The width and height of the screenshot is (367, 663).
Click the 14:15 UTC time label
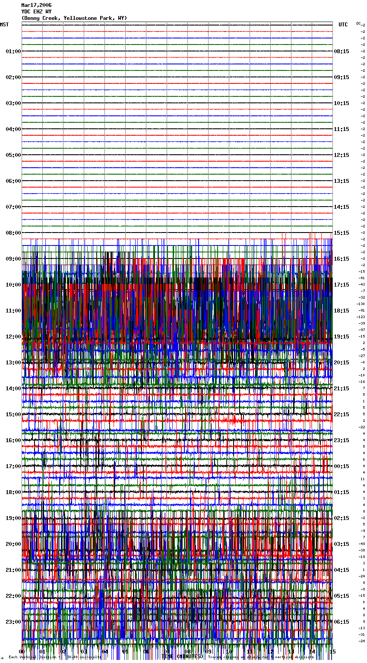point(342,207)
